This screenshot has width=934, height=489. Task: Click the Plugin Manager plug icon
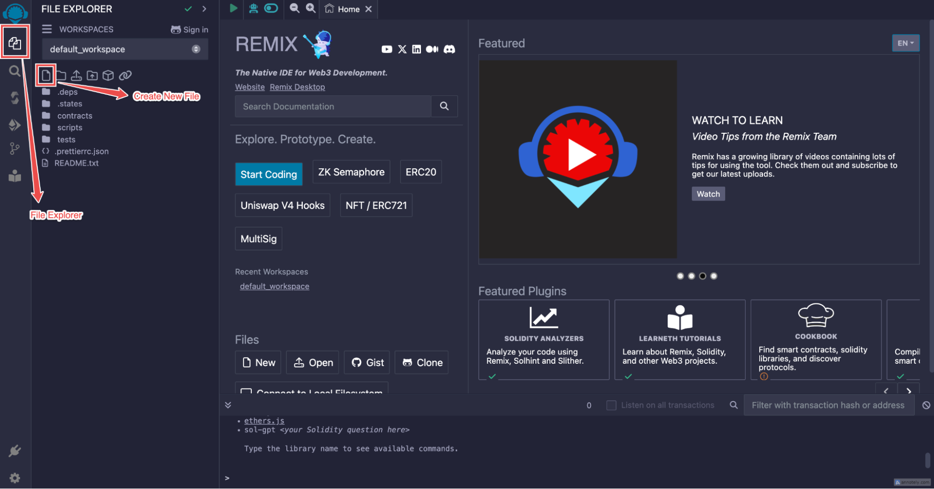click(x=14, y=451)
